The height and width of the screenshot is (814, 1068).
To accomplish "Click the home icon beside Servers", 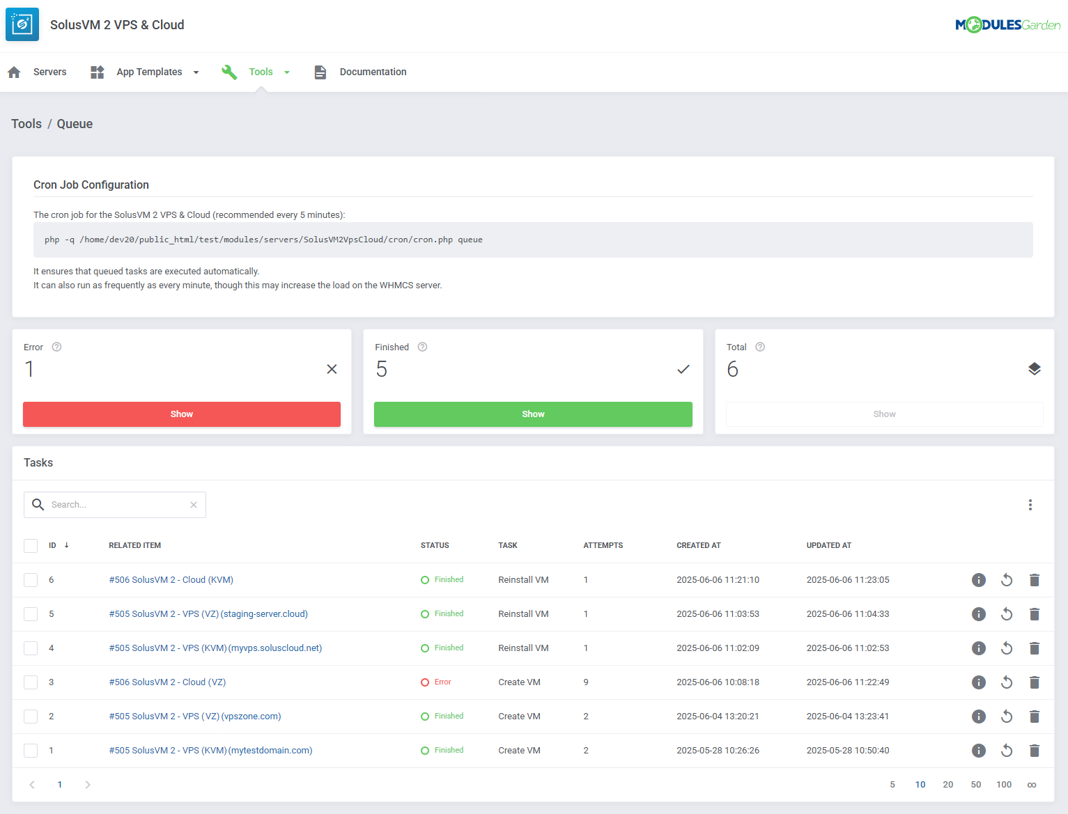I will click(x=14, y=72).
